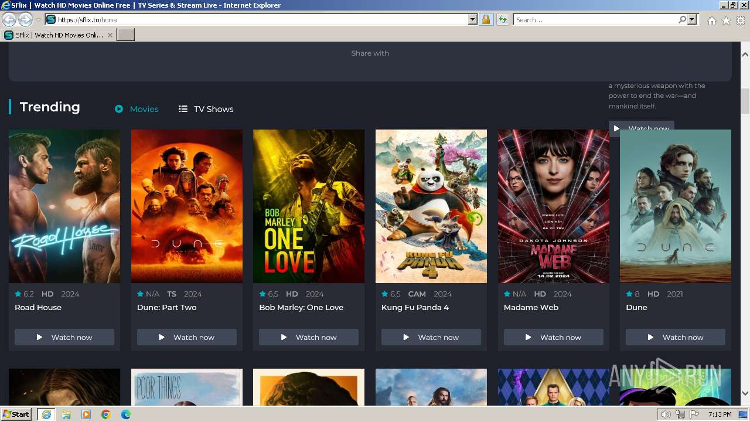The width and height of the screenshot is (750, 422).
Task: Watch now for Madame Web
Action: coord(554,337)
